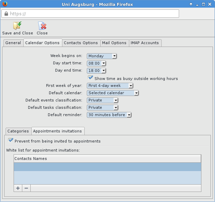This screenshot has width=215, height=202.
Task: Click the Firefox logo in title bar
Action: pos(5,4)
